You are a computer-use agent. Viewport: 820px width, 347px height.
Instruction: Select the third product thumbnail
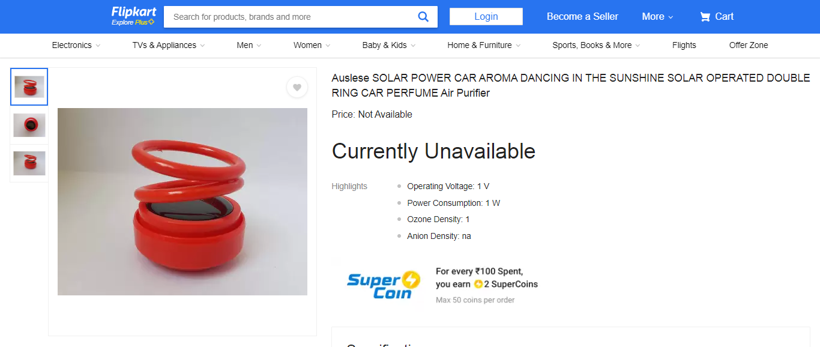pyautogui.click(x=29, y=163)
